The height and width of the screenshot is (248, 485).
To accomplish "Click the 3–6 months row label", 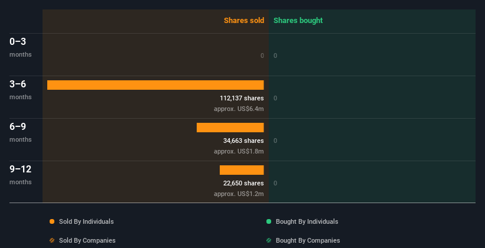I will [x=21, y=90].
